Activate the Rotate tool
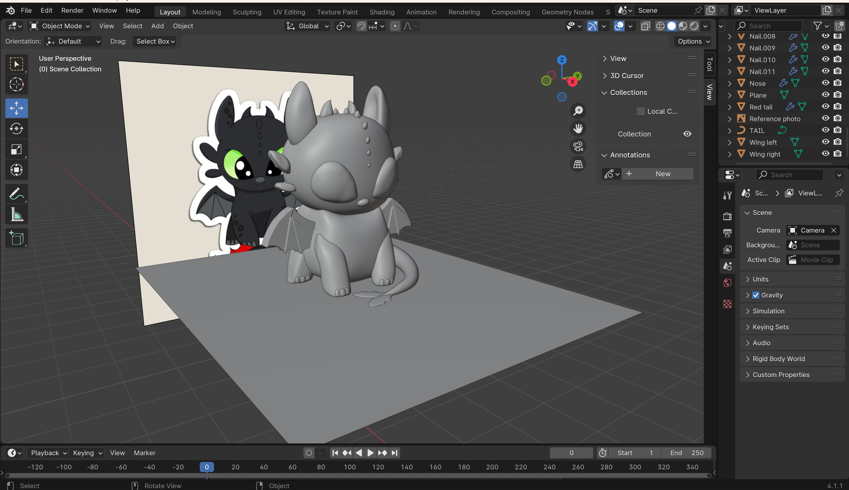Image resolution: width=849 pixels, height=490 pixels. coord(17,129)
